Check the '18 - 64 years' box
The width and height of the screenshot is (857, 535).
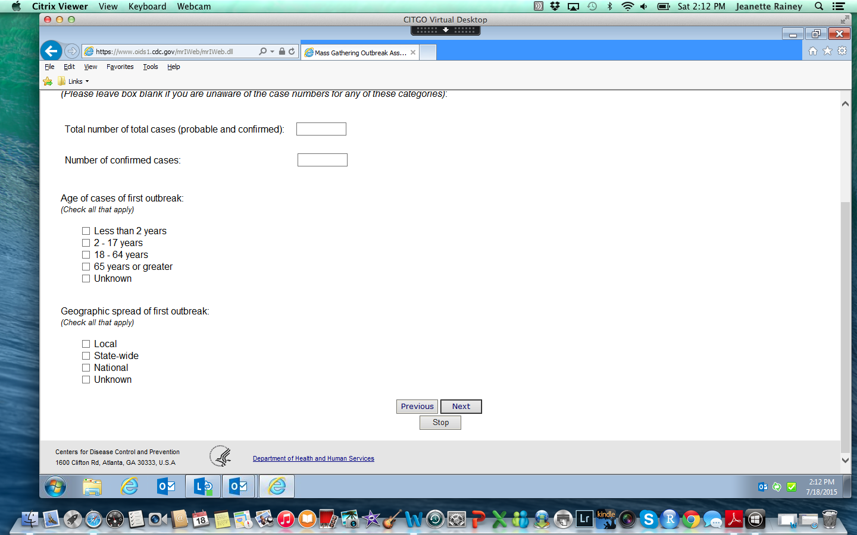[86, 255]
